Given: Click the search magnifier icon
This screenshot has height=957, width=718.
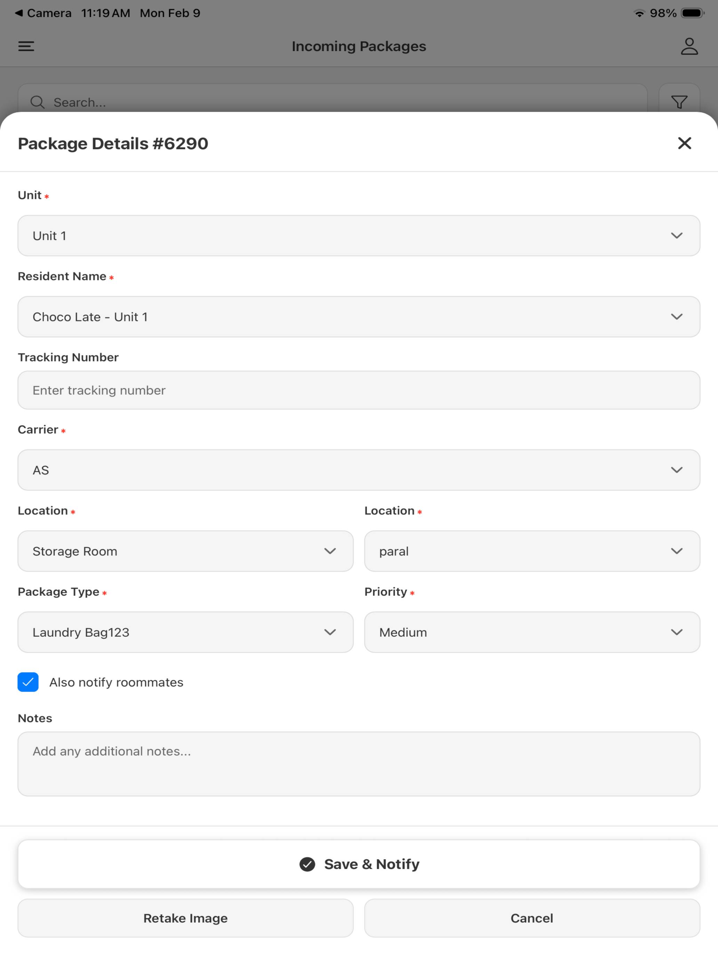Looking at the screenshot, I should [x=38, y=102].
